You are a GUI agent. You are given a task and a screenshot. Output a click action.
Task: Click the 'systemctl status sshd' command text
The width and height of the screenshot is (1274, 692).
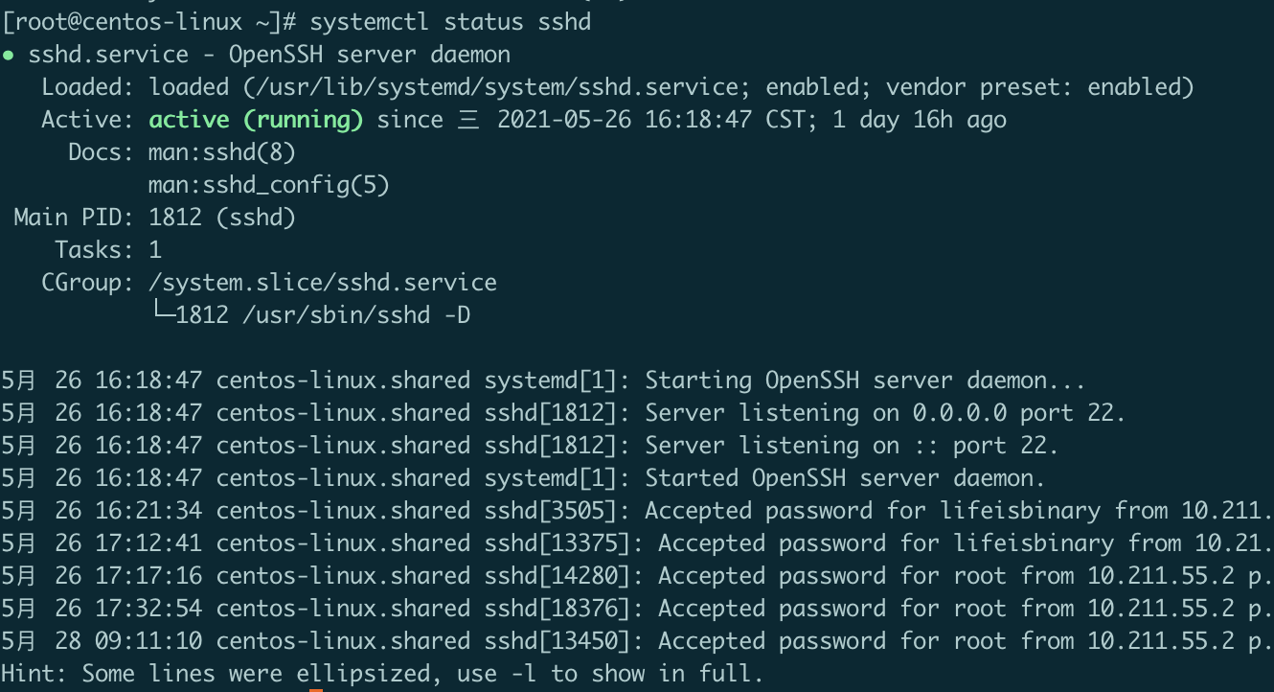[x=450, y=22]
